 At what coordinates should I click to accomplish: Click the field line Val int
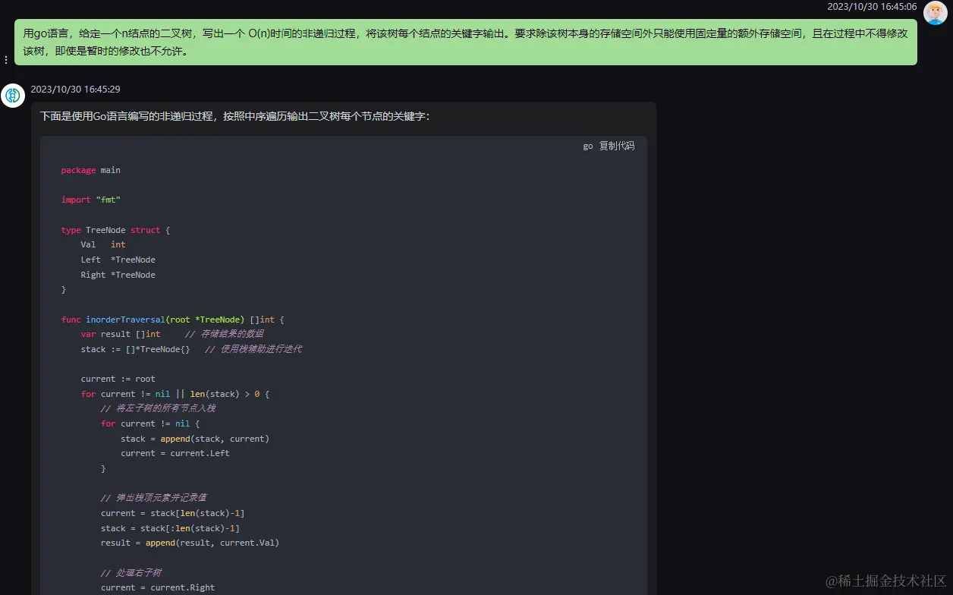click(x=103, y=244)
